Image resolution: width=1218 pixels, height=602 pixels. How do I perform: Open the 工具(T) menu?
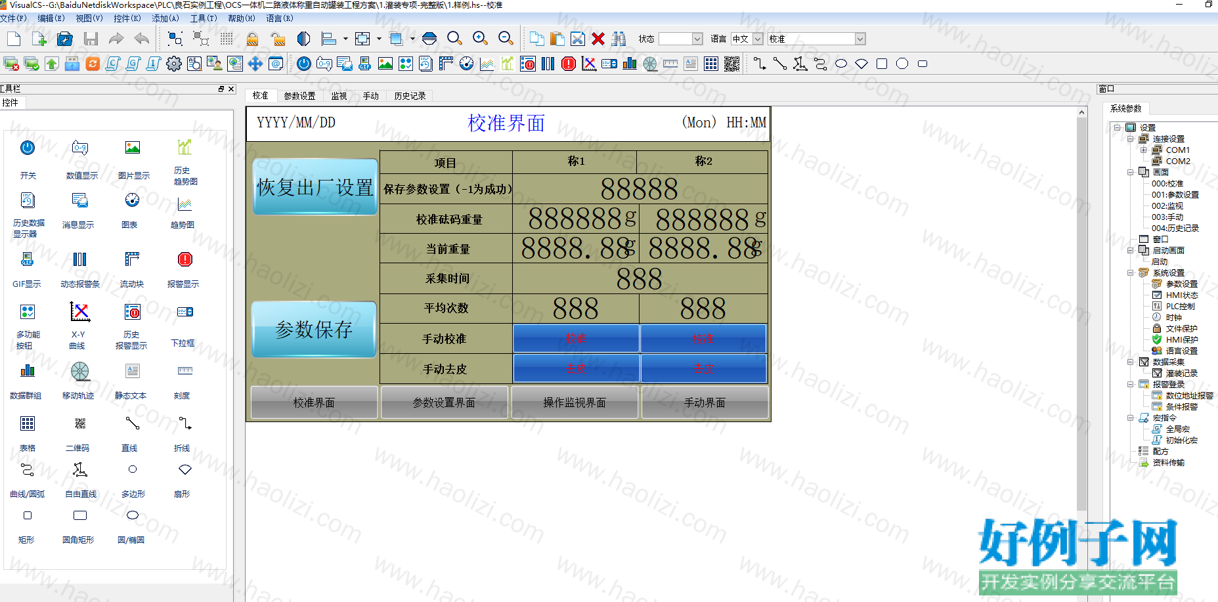click(x=204, y=18)
